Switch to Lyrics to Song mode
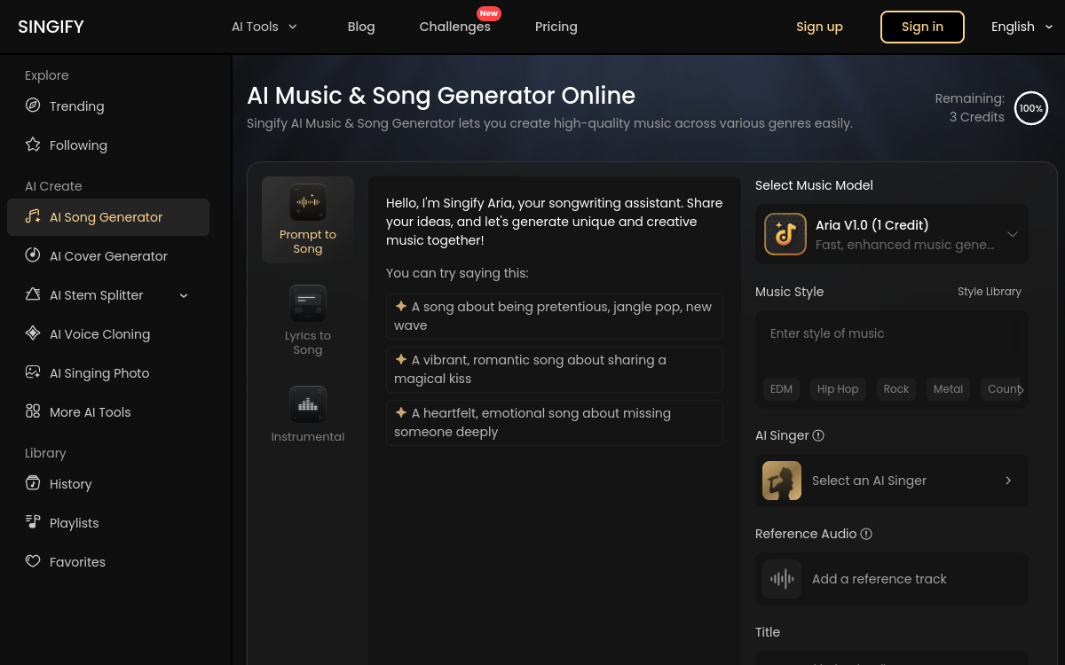Image resolution: width=1065 pixels, height=665 pixels. pyautogui.click(x=307, y=320)
